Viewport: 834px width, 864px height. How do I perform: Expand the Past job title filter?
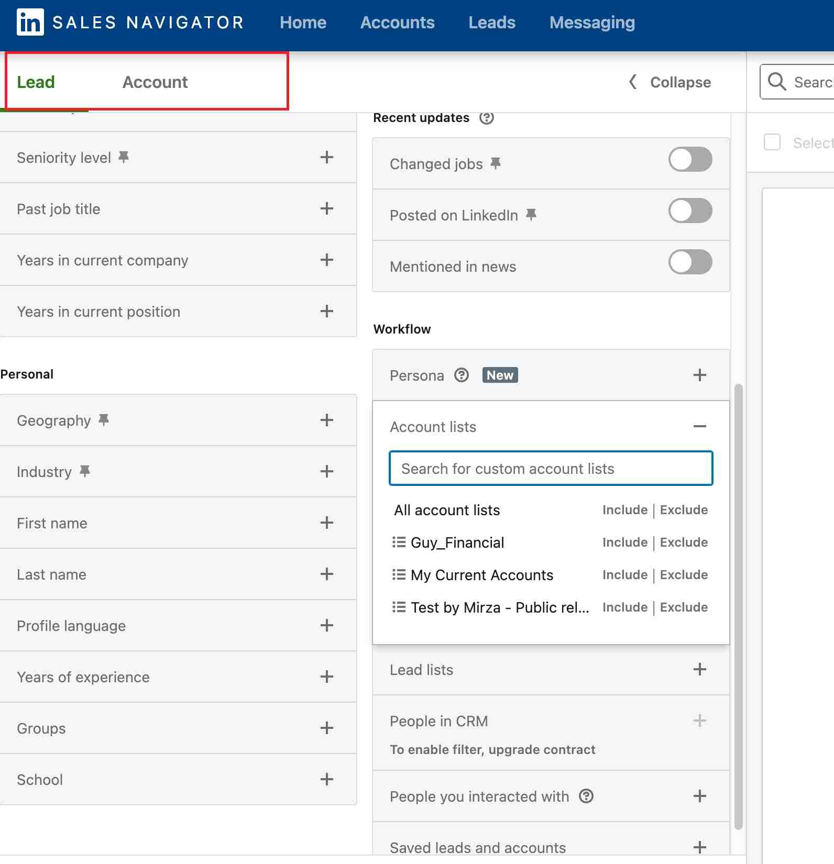pos(327,208)
